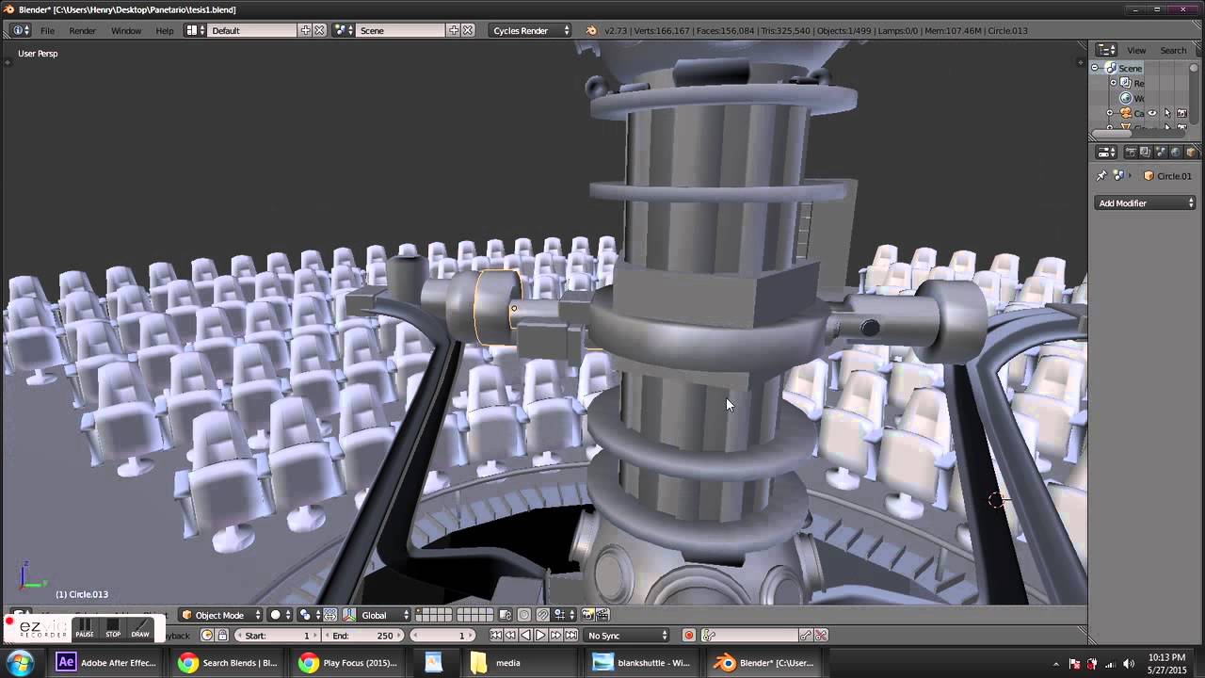The image size is (1205, 678).
Task: Open the Add Modifier dropdown
Action: click(1146, 203)
